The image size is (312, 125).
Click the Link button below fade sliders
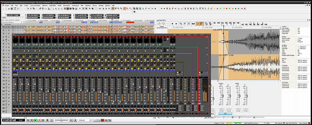pyautogui.click(x=225, y=114)
